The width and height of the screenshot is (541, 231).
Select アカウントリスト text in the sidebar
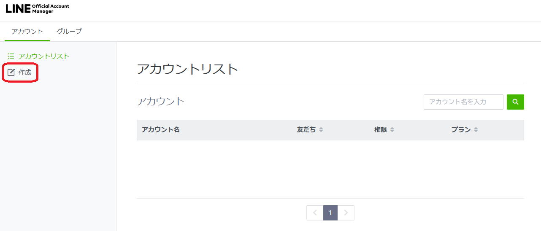(x=44, y=56)
